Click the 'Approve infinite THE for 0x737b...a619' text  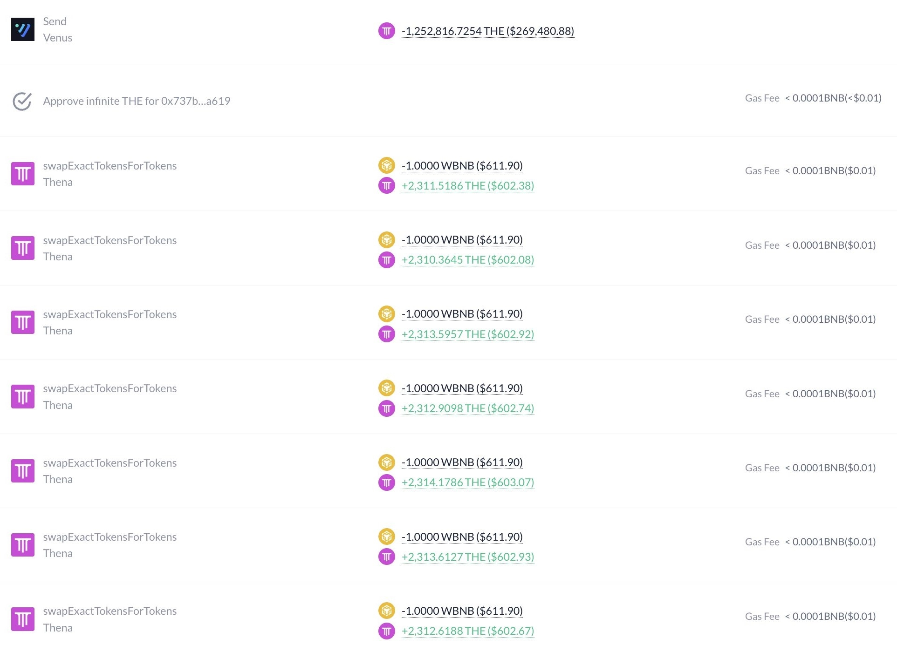(x=137, y=101)
